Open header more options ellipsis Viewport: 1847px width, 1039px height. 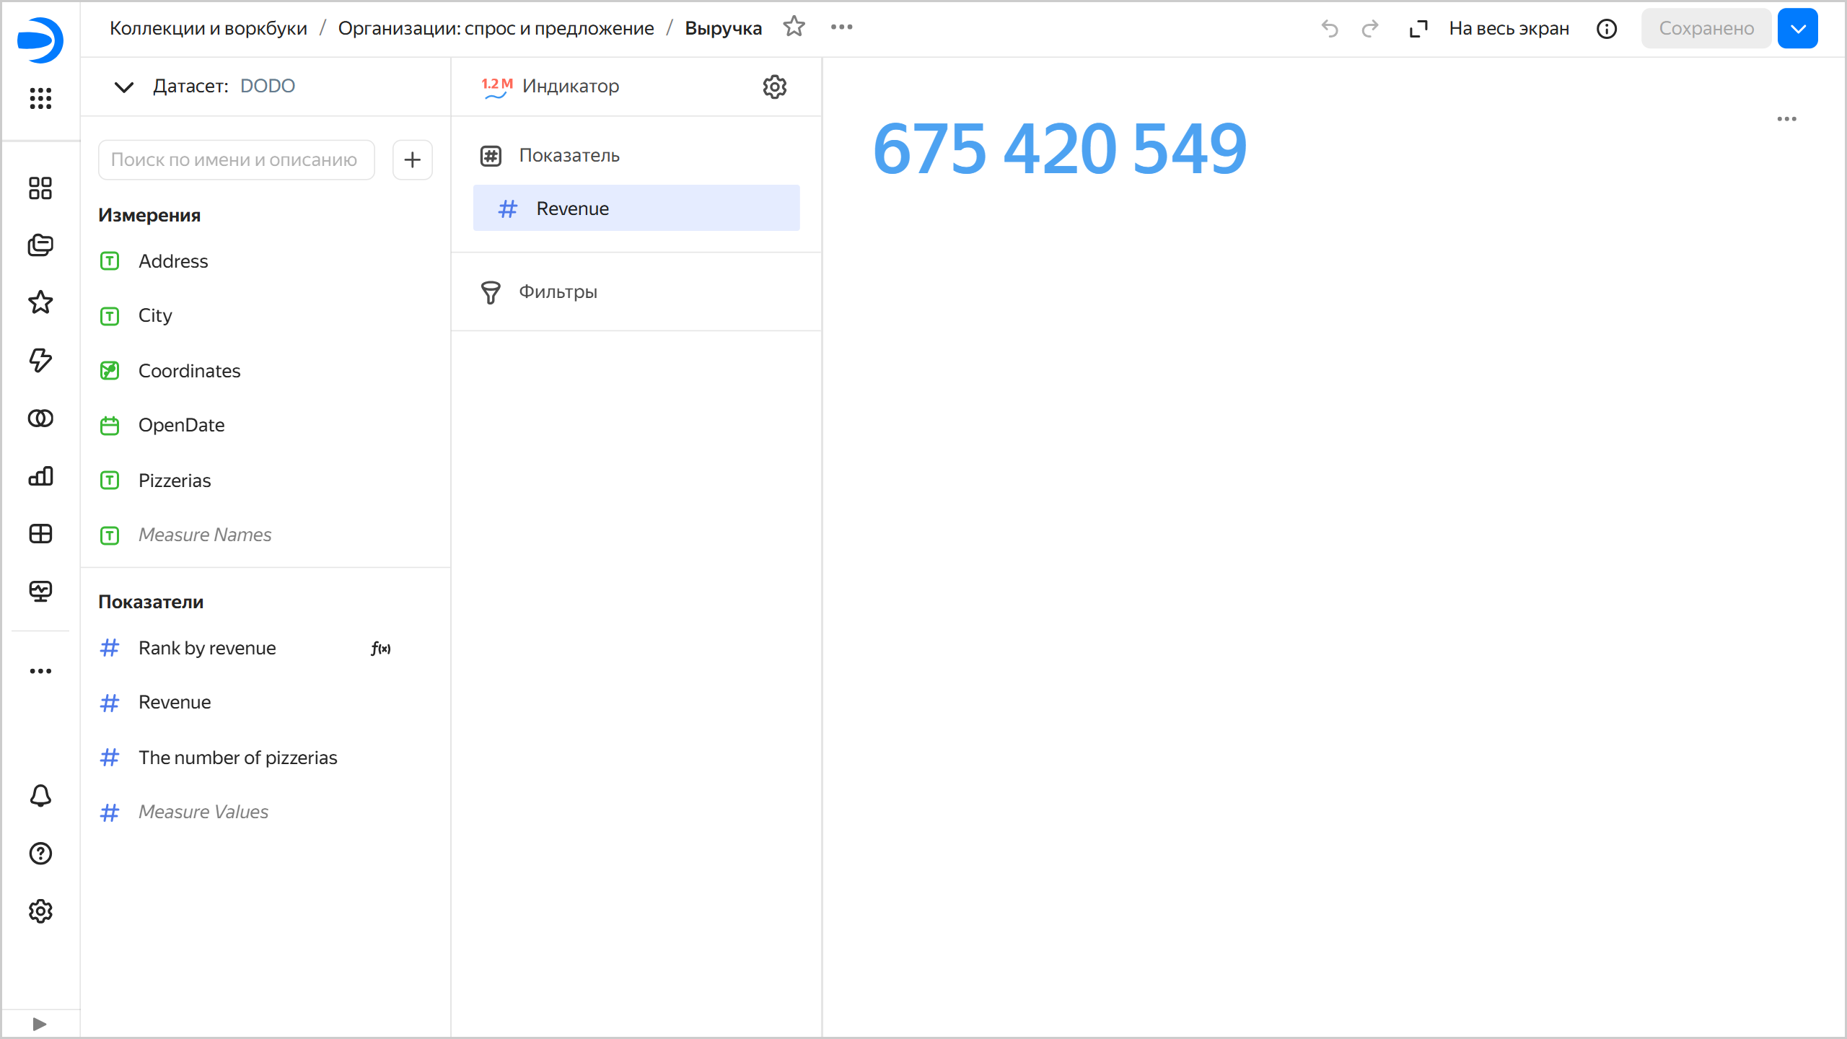pyautogui.click(x=841, y=27)
